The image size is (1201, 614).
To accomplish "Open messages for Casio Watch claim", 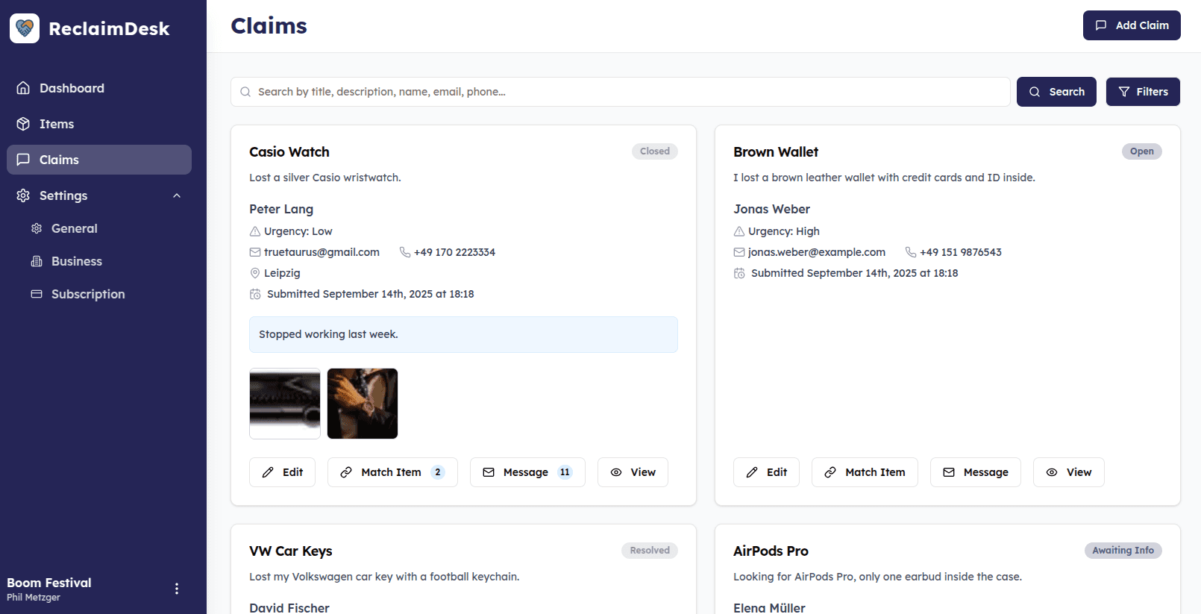I will (x=527, y=472).
